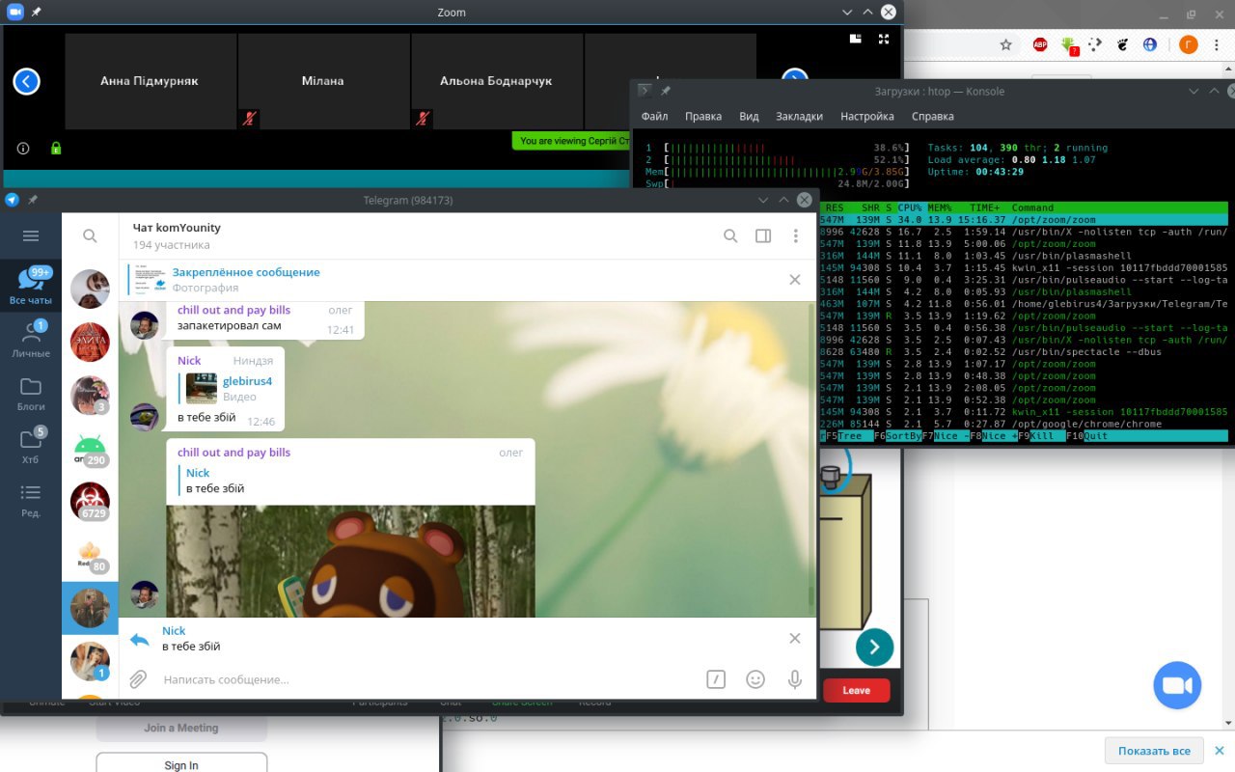Open three-dot chat options menu in Telegram
The width and height of the screenshot is (1235, 772).
pos(795,235)
